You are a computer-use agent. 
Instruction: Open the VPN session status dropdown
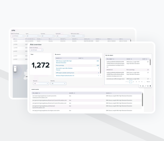78,36
